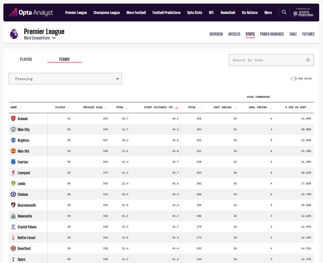Switch to the Overview tab

click(216, 34)
